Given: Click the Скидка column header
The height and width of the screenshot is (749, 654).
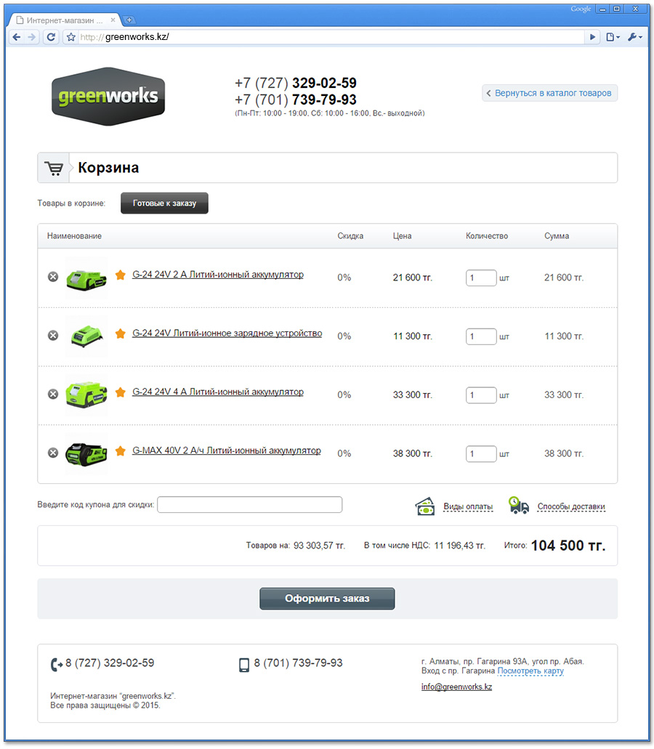Looking at the screenshot, I should point(350,236).
